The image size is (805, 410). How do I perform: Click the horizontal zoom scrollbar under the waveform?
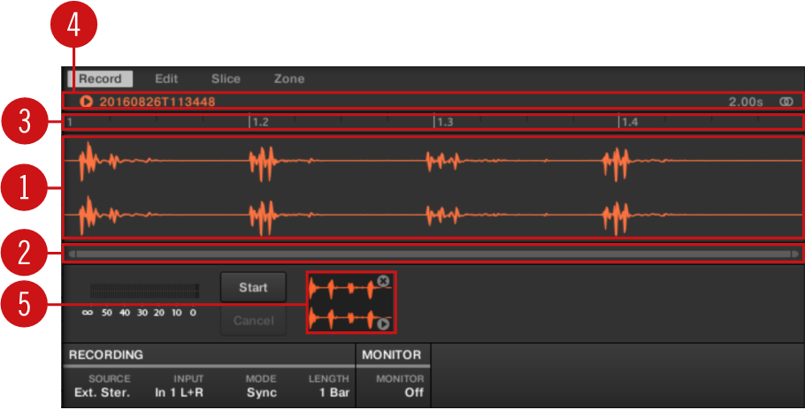[433, 254]
